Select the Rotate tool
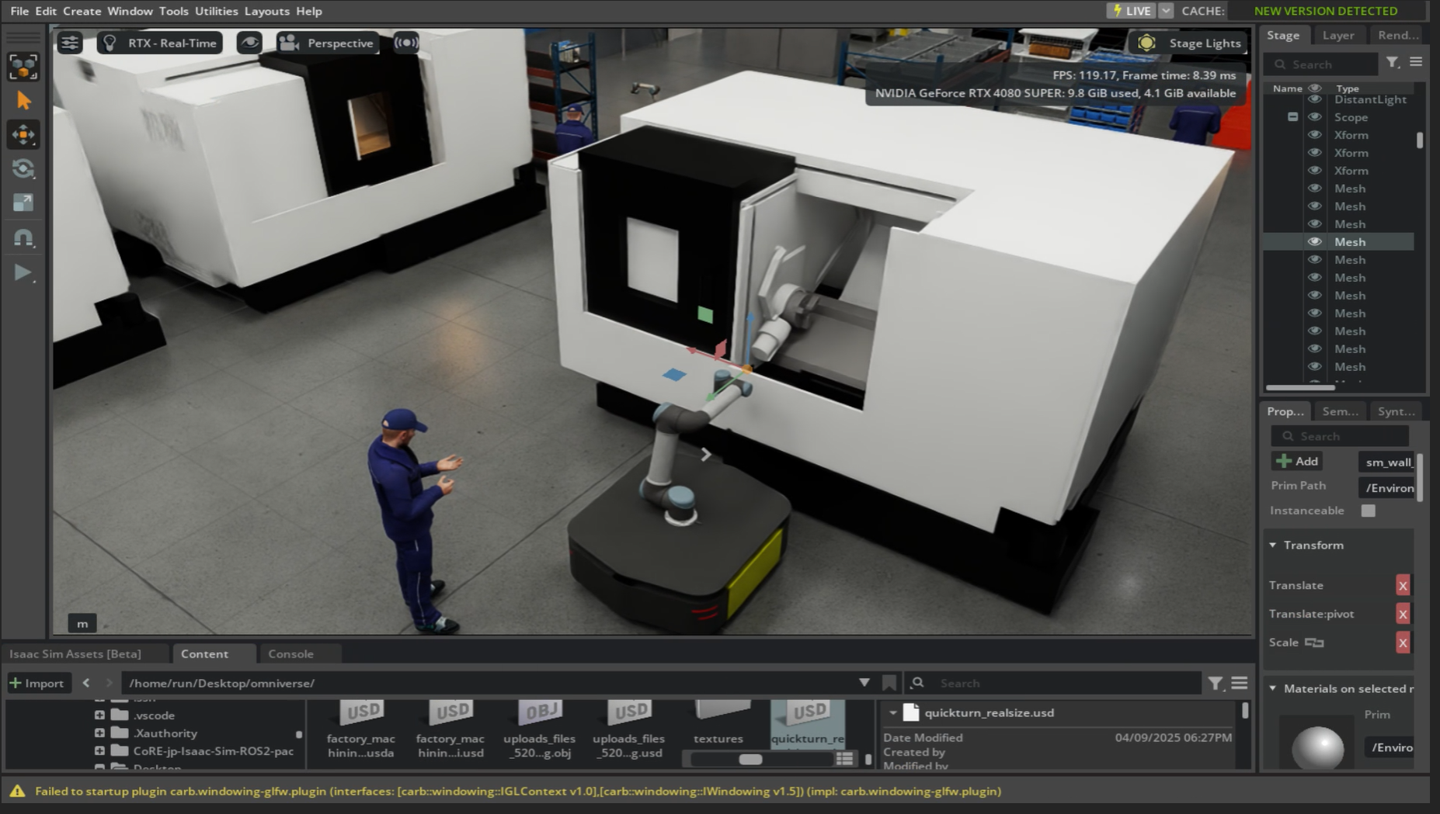The image size is (1440, 814). pyautogui.click(x=23, y=169)
